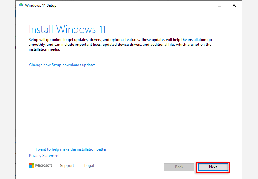
Task: Close the Windows 11 Setup window
Action: click(x=234, y=5)
